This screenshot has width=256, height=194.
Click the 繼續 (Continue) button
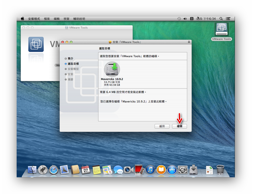[179, 126]
